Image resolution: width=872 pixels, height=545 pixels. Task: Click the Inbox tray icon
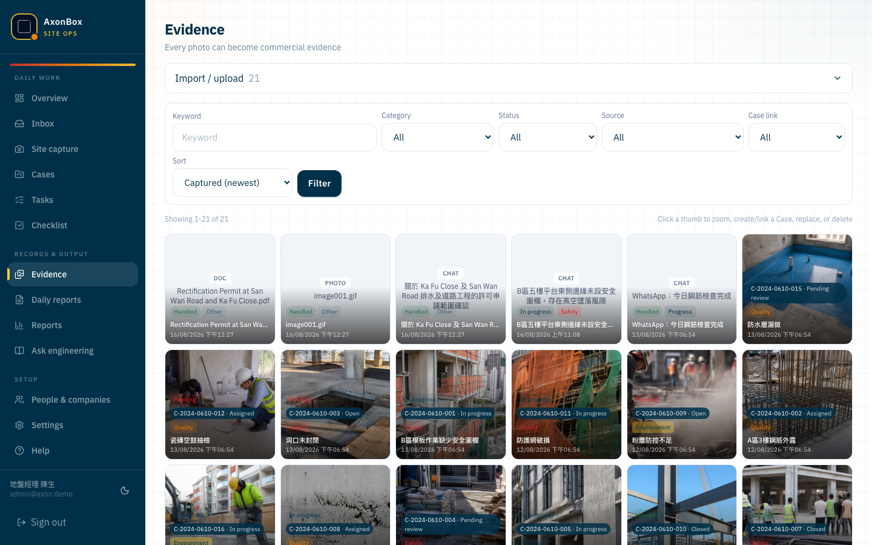tap(19, 124)
